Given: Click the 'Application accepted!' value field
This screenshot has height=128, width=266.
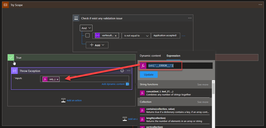Looking at the screenshot, I should tap(166, 36).
